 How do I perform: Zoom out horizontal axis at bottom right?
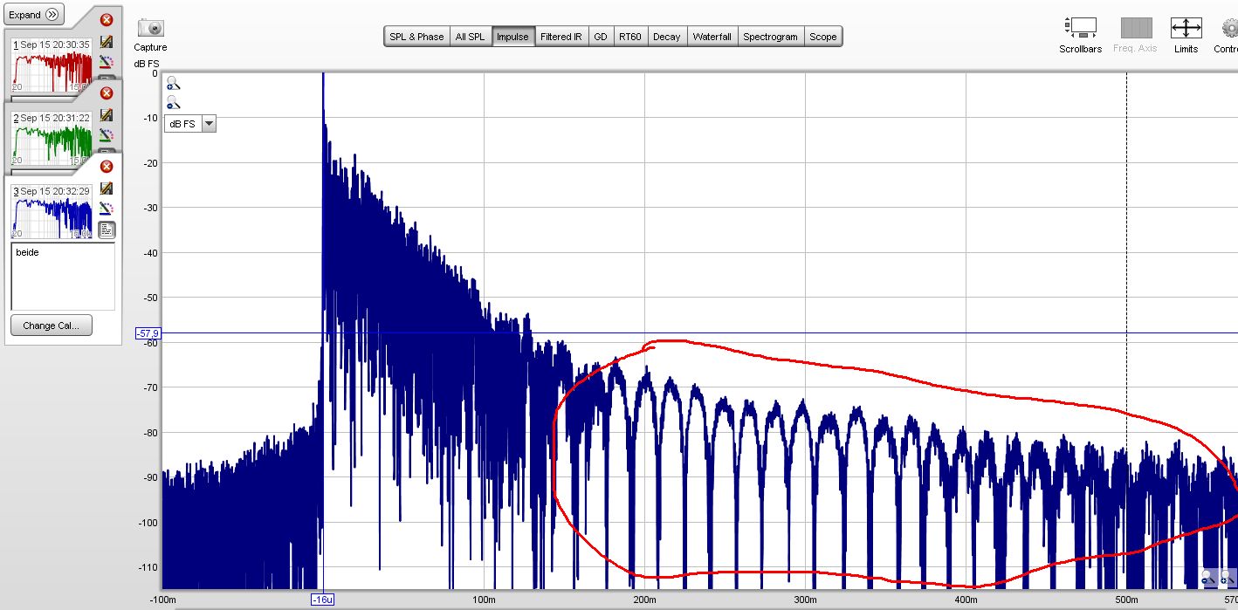(1209, 577)
